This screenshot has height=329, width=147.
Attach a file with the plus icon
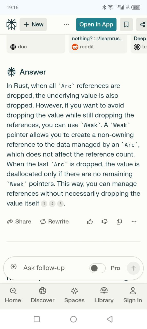14,267
